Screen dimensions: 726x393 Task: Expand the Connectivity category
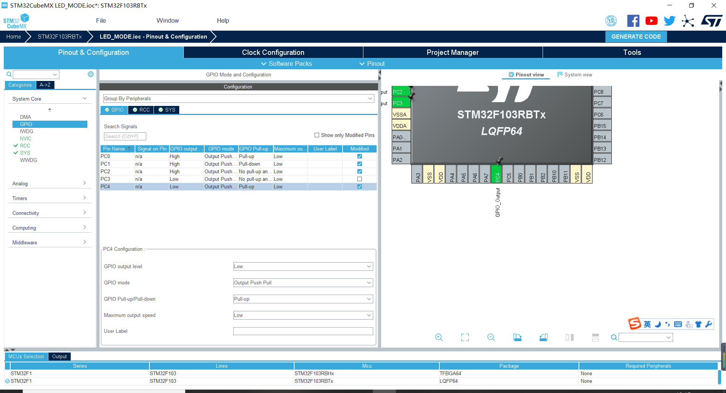point(50,213)
